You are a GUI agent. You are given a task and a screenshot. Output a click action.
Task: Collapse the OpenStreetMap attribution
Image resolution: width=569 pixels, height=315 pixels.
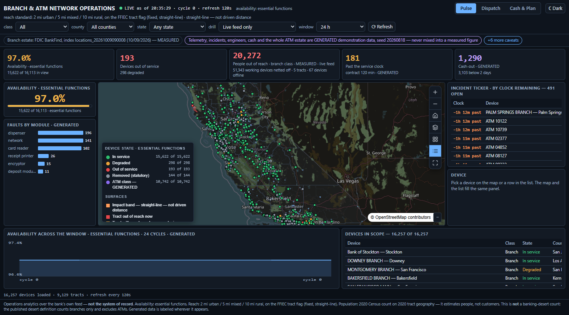coord(438,217)
